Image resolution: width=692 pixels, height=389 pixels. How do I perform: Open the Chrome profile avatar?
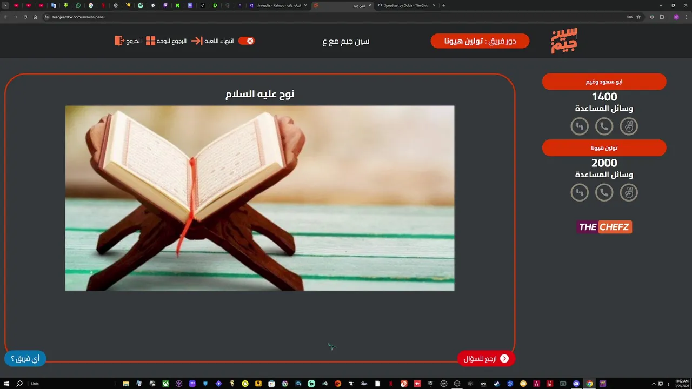pyautogui.click(x=676, y=17)
